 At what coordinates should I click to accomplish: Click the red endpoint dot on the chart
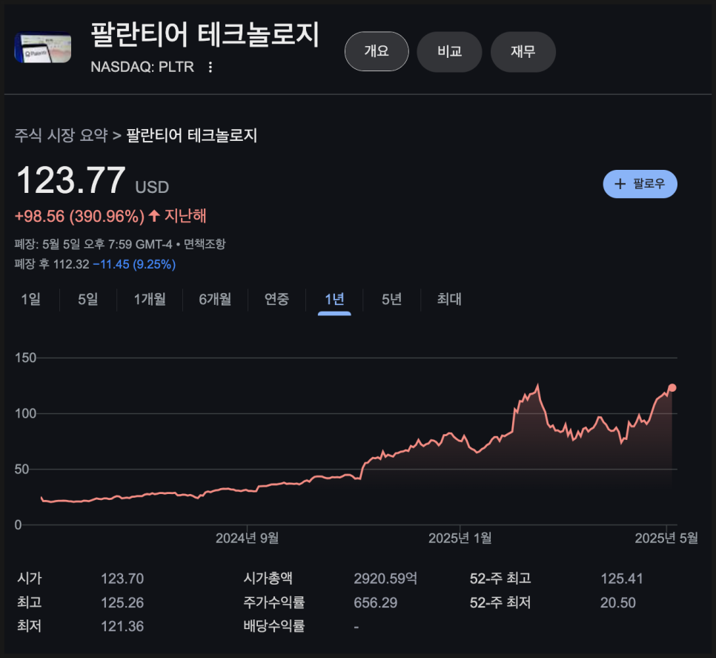[x=672, y=388]
